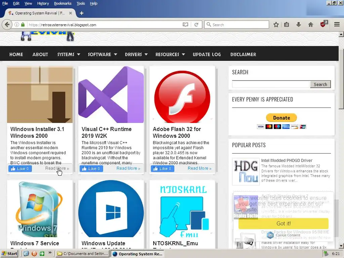Open Visual C++ Runtime 2019 W2K title
This screenshot has height=258, width=344.
coord(106,132)
